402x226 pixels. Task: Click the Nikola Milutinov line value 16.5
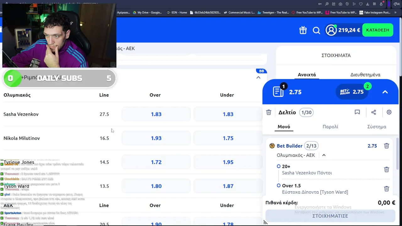104,138
